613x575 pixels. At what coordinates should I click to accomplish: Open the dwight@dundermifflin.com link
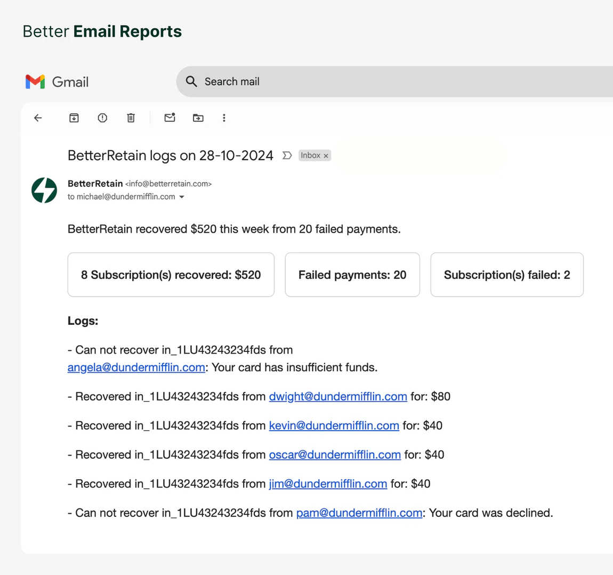pos(338,397)
